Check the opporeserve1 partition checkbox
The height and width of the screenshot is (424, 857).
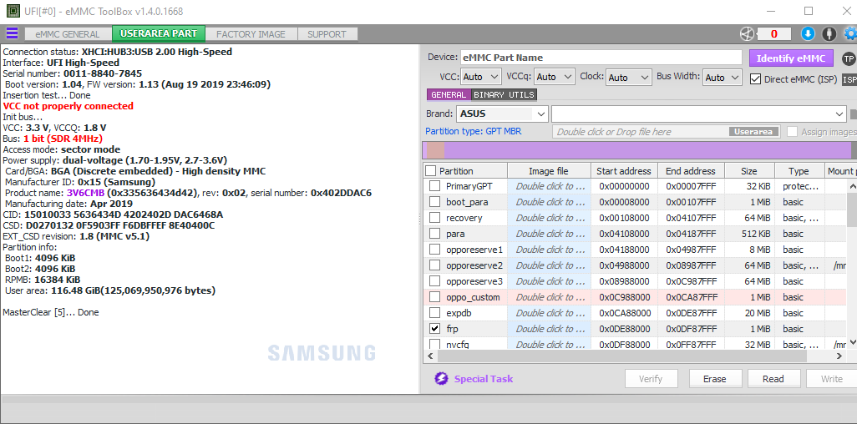coord(434,250)
